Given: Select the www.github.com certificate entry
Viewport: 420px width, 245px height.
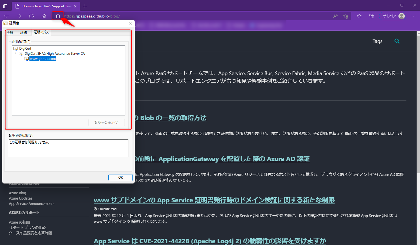Looking at the screenshot, I should tap(43, 59).
